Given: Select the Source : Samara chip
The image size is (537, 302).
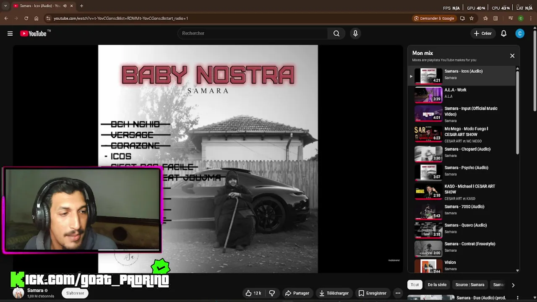Looking at the screenshot, I should [470, 285].
